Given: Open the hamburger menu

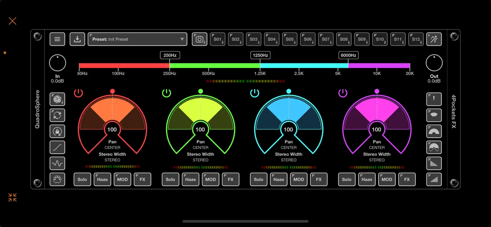Looking at the screenshot, I should (x=57, y=39).
